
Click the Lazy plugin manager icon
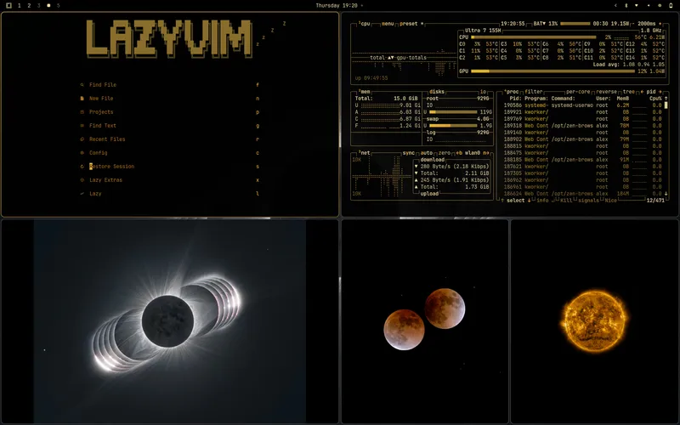click(x=82, y=194)
